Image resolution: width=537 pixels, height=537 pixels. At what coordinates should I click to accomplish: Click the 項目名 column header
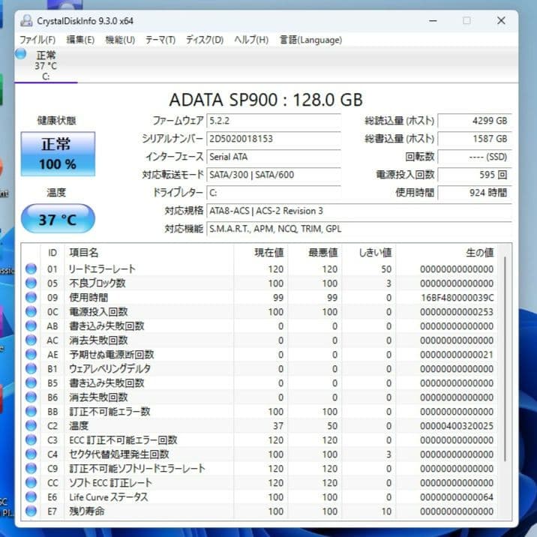tap(84, 253)
